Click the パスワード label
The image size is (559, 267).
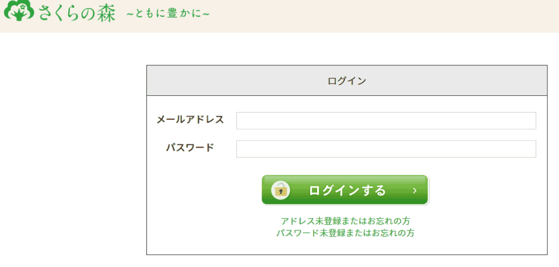click(x=191, y=147)
